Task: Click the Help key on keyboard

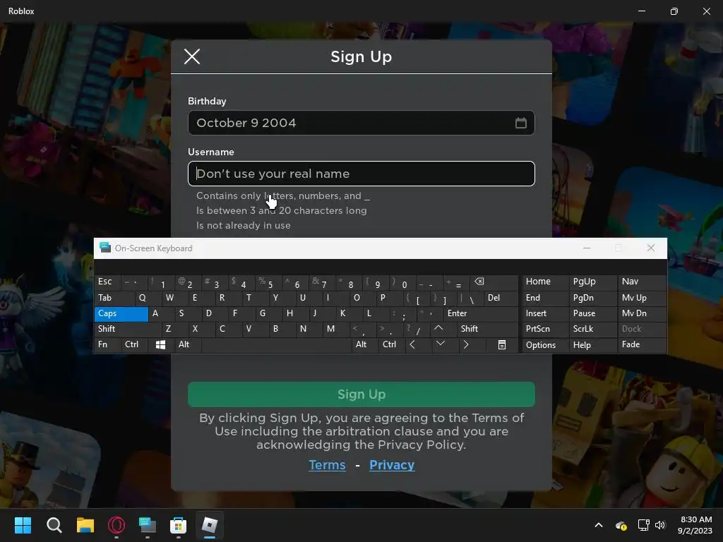Action: (x=592, y=344)
